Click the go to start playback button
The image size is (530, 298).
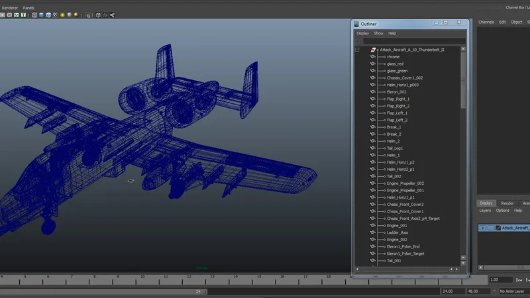click(x=519, y=279)
